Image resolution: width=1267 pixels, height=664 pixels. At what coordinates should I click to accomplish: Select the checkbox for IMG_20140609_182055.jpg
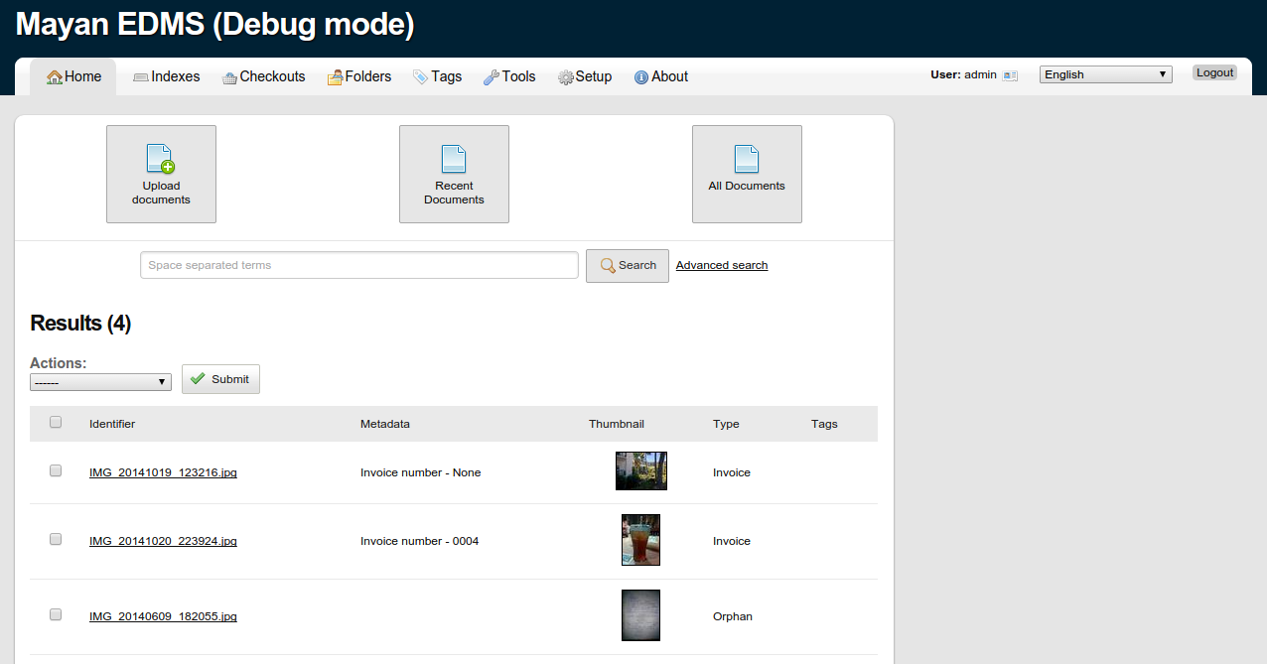click(x=56, y=614)
